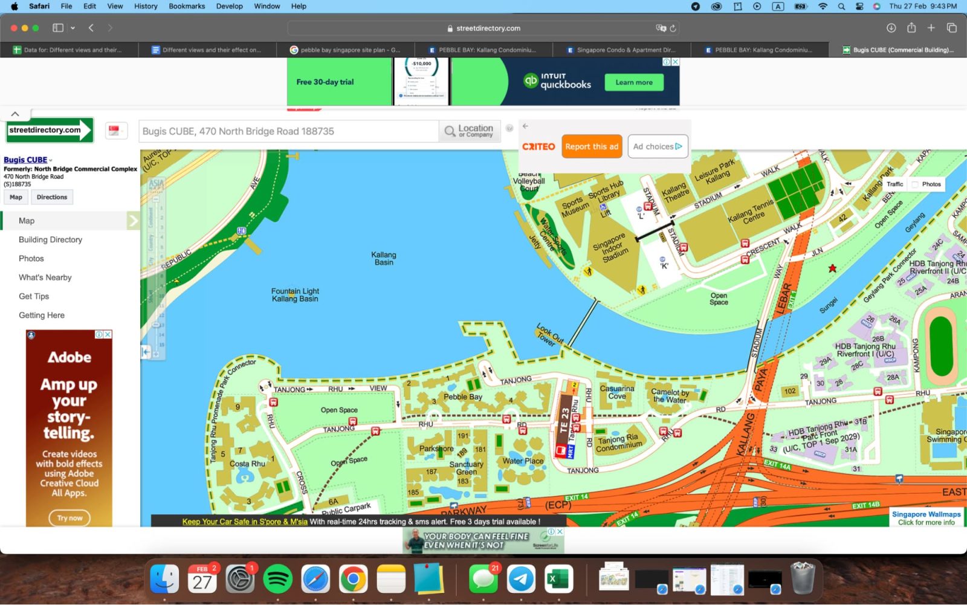The width and height of the screenshot is (967, 605).
Task: Open Building Directory in the sidebar
Action: [x=50, y=239]
